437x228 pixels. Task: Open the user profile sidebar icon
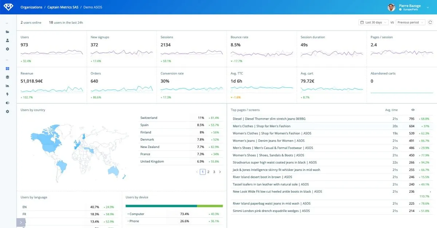click(x=7, y=40)
